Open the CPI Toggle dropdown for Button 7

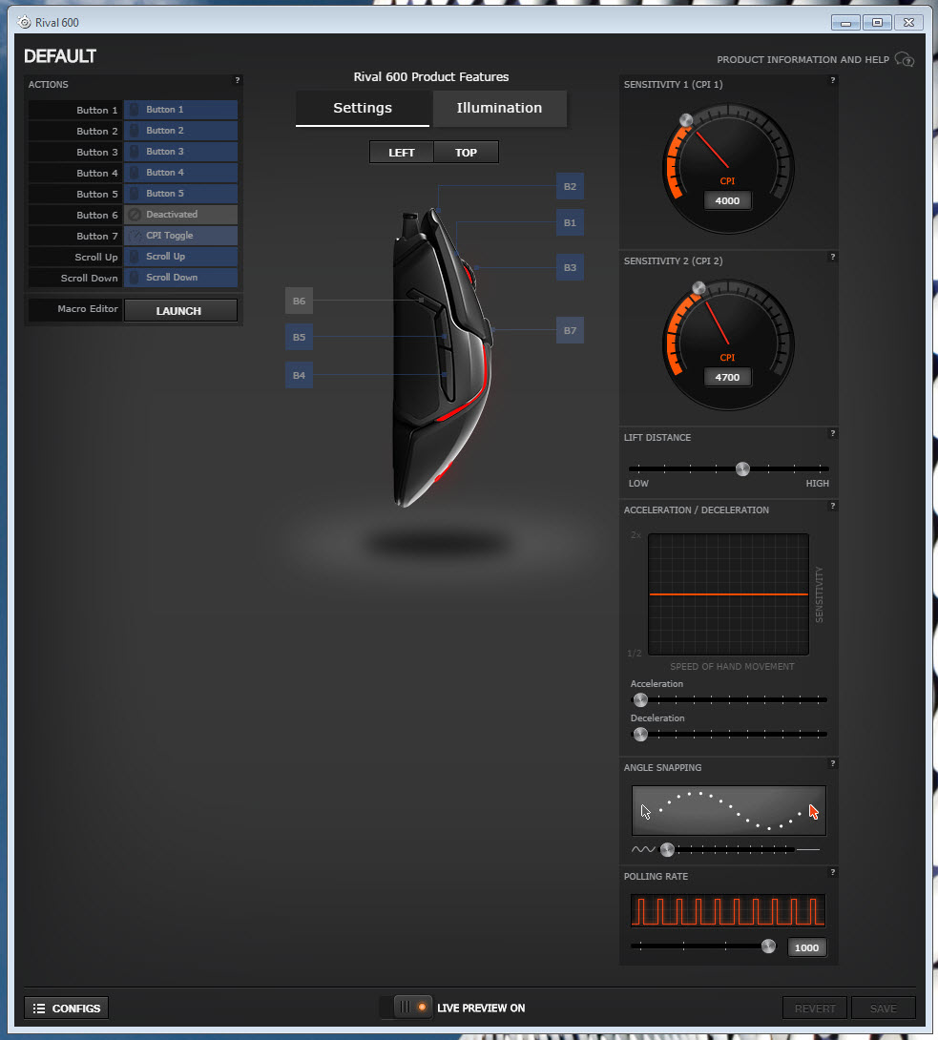[180, 236]
